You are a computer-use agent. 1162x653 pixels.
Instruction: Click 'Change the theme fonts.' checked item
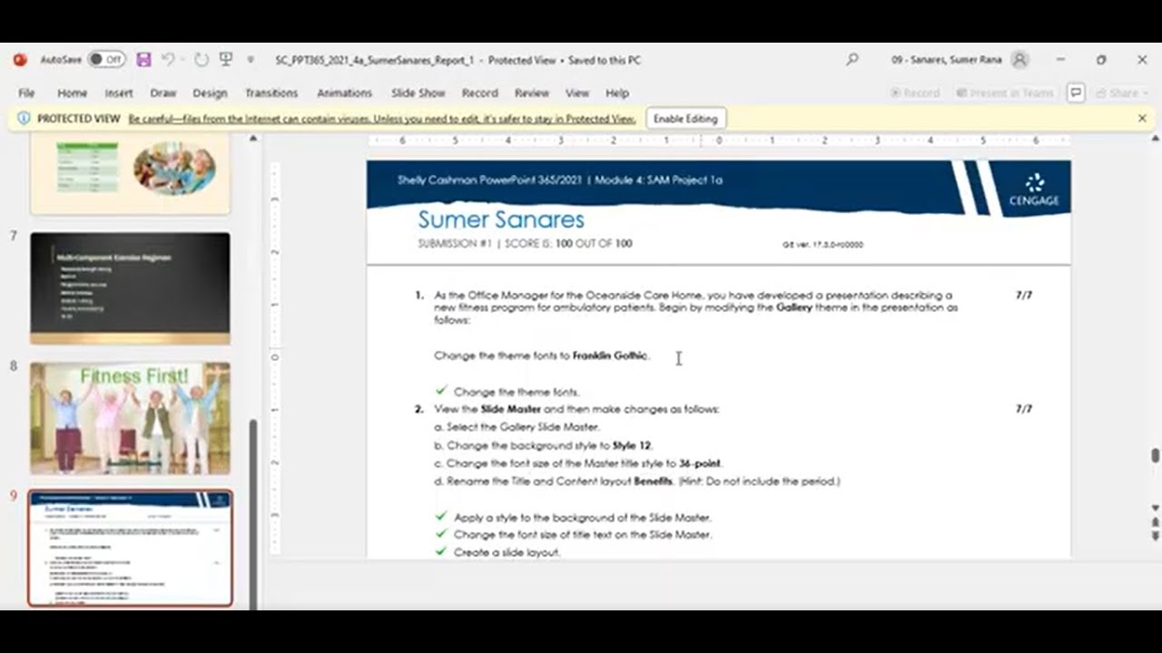pyautogui.click(x=517, y=393)
